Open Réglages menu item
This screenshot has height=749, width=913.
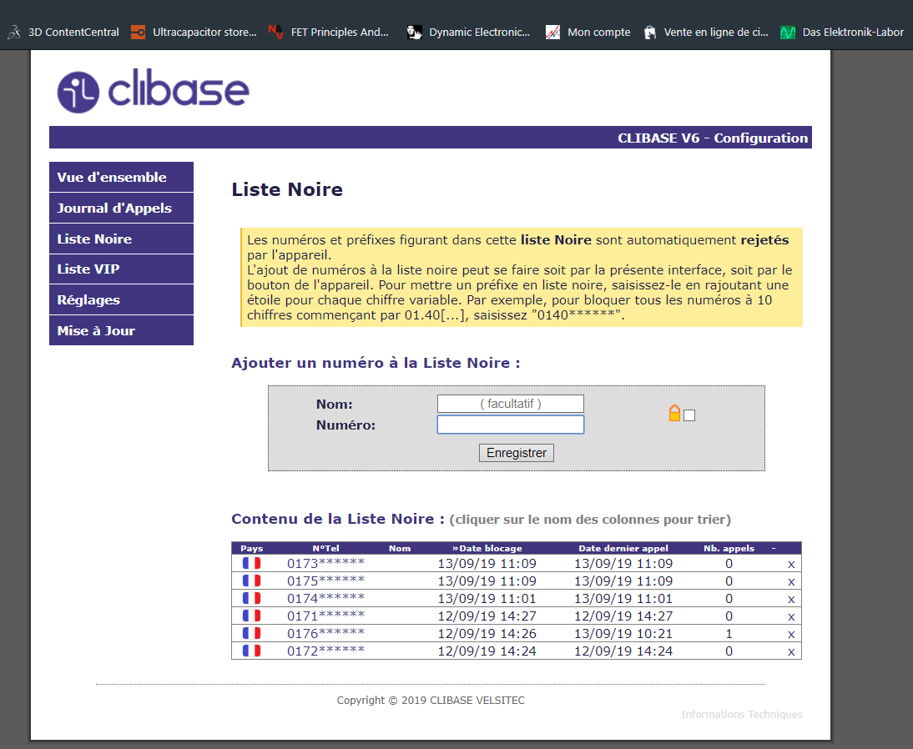(x=121, y=299)
